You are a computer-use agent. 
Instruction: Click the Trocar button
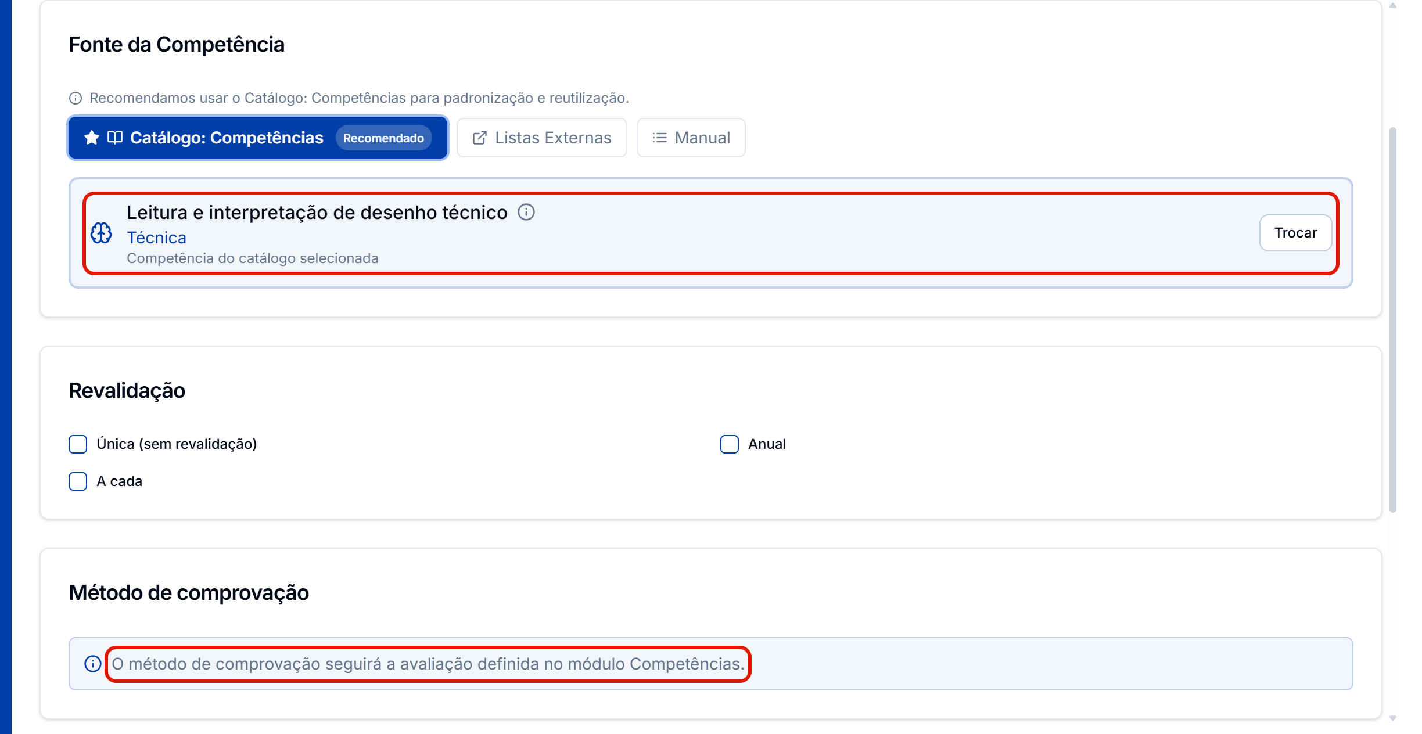[1295, 233]
